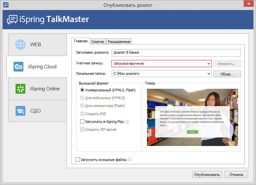Select the Создать EXE radio button
This screenshot has height=185, width=256.
(x=82, y=113)
